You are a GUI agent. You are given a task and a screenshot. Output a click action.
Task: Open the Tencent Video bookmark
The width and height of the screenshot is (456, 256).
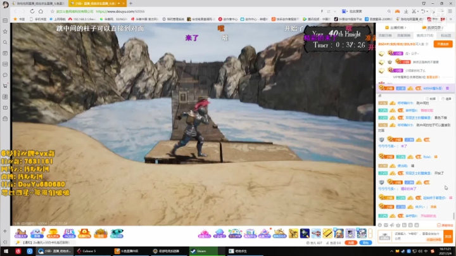tap(317, 19)
